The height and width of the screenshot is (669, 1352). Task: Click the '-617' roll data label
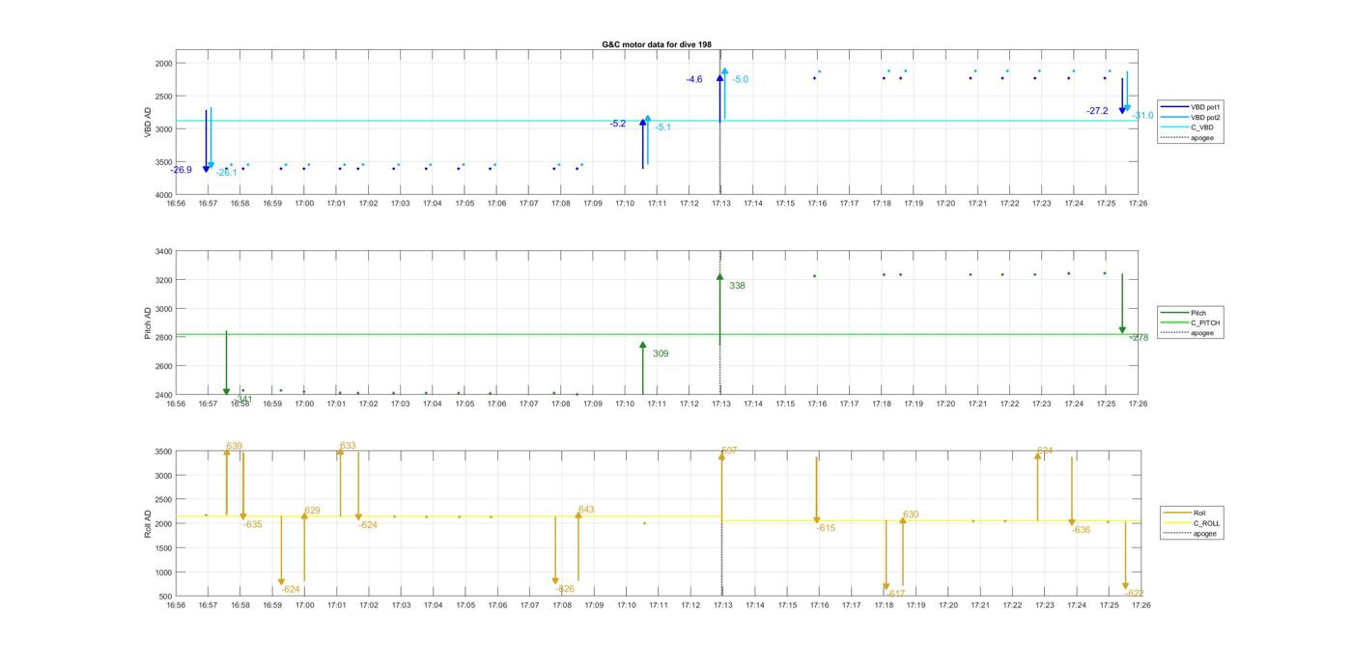[896, 594]
